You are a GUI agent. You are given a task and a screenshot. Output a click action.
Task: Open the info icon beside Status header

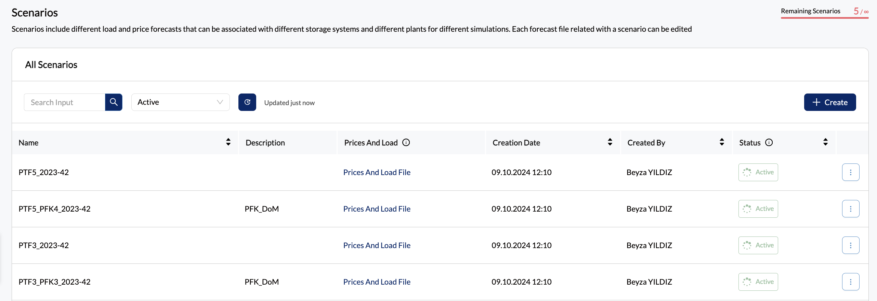(769, 143)
